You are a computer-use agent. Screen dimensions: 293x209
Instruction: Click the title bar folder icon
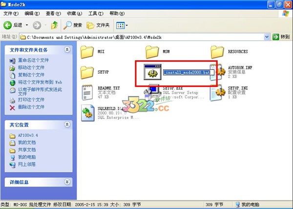tap(3, 4)
